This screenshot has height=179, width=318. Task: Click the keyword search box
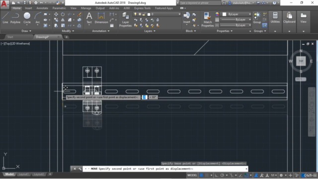200,3
